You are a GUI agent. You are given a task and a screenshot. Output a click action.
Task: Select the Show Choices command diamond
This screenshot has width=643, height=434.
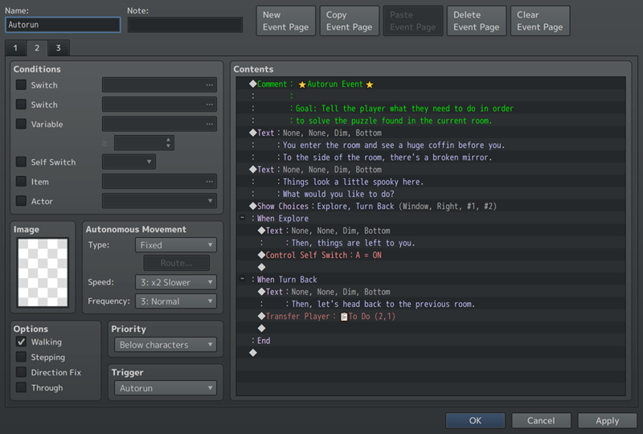[253, 207]
